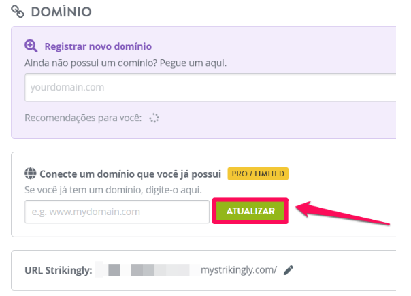Click the mystrikingly.com/ URL text
The height and width of the screenshot is (296, 411).
[x=239, y=269]
